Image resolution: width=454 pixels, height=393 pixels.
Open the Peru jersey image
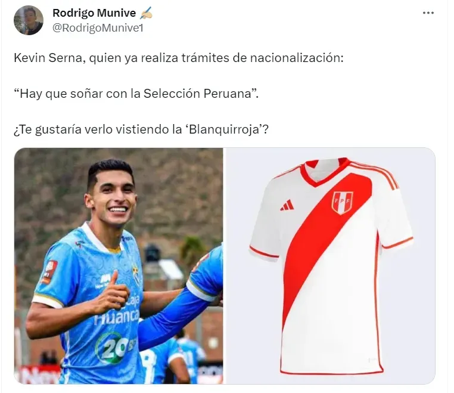pyautogui.click(x=329, y=266)
